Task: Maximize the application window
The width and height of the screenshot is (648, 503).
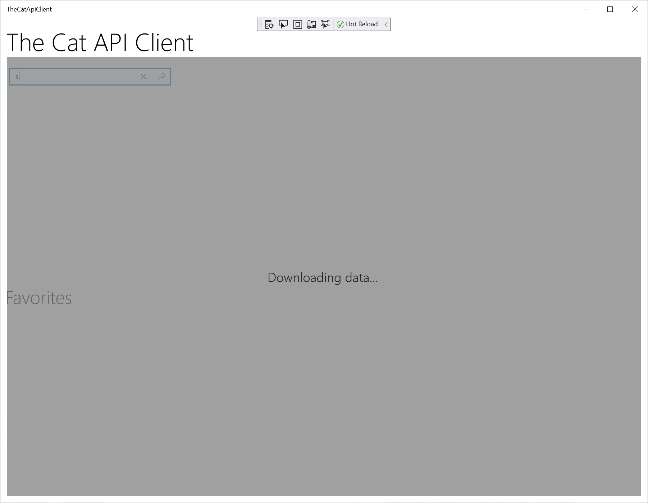Action: [610, 9]
